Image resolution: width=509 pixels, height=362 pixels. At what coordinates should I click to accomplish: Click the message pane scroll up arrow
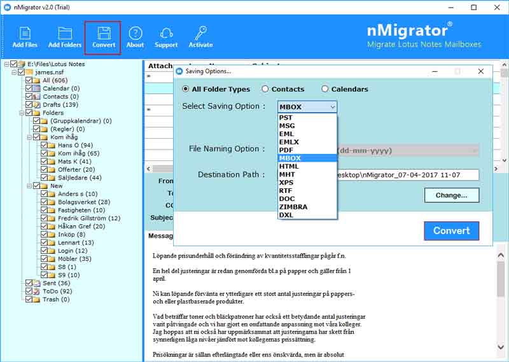click(x=501, y=255)
